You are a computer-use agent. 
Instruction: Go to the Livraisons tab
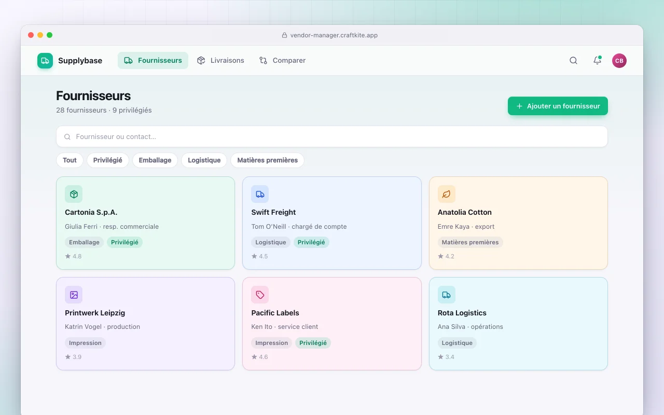pyautogui.click(x=220, y=61)
